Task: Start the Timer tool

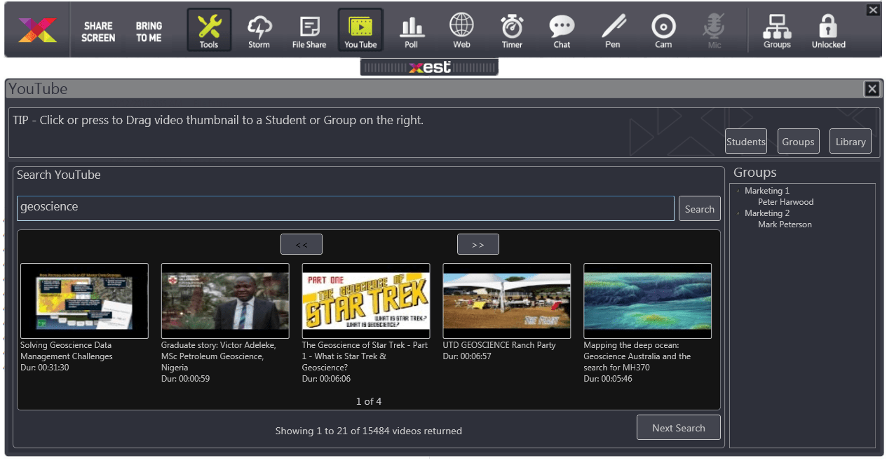Action: pos(512,32)
